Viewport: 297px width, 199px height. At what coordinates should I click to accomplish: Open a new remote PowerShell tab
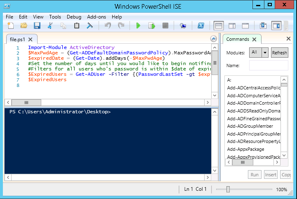click(x=183, y=26)
